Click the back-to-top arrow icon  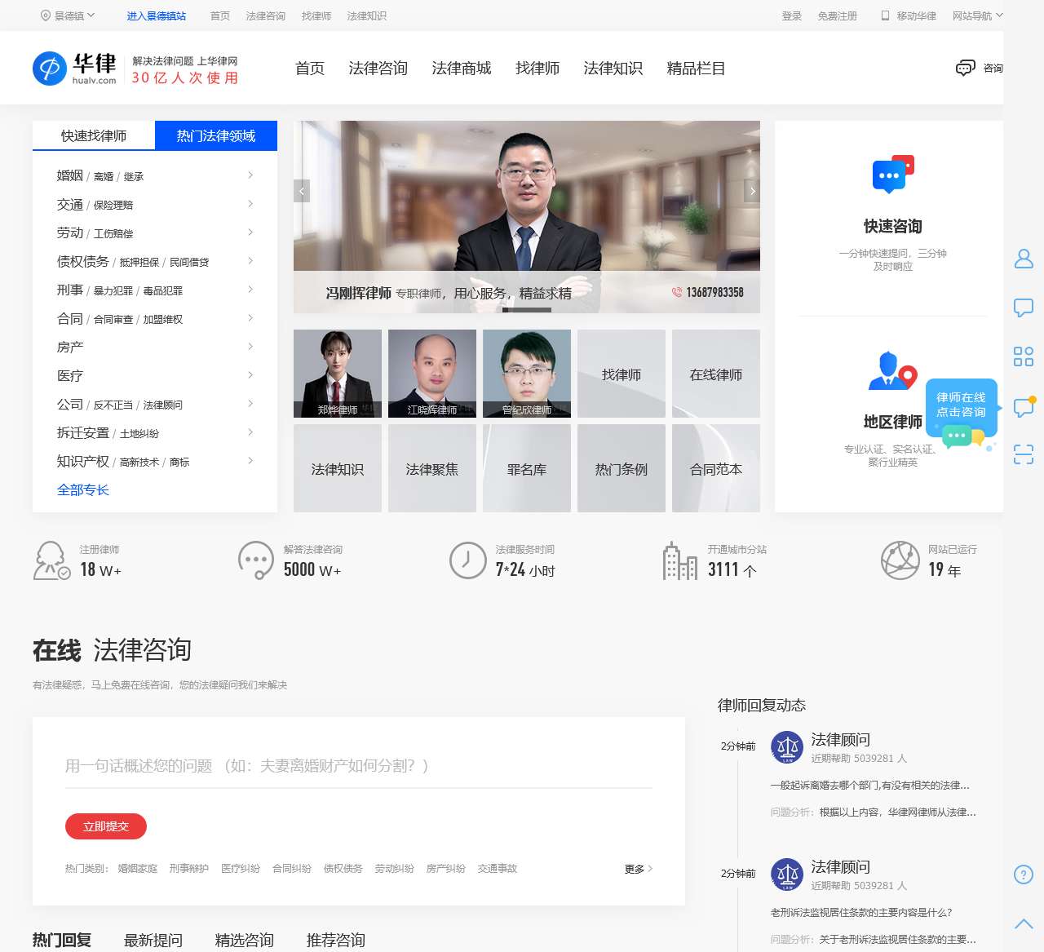pos(1024,924)
